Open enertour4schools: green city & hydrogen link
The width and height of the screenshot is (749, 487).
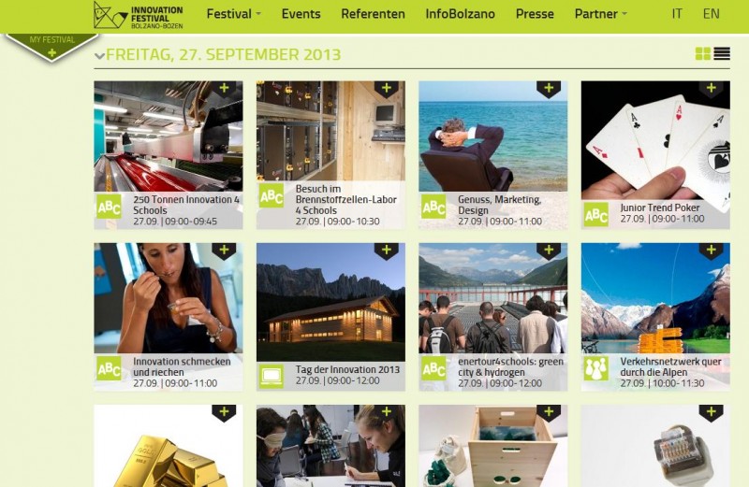tap(510, 366)
